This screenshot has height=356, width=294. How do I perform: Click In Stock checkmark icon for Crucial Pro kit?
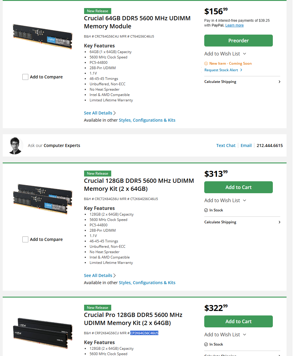point(206,344)
